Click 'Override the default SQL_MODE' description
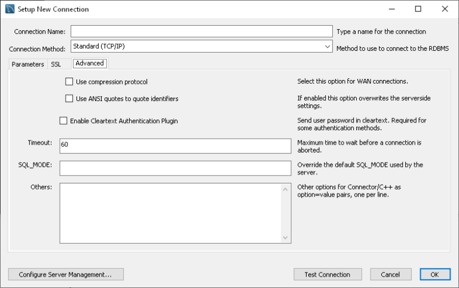The height and width of the screenshot is (288, 459). (360, 168)
